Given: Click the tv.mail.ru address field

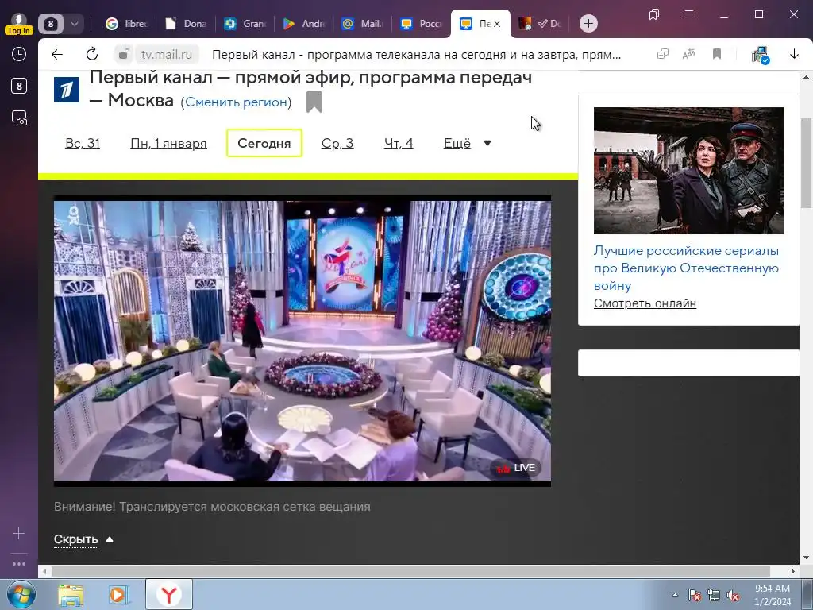Looking at the screenshot, I should (x=167, y=55).
